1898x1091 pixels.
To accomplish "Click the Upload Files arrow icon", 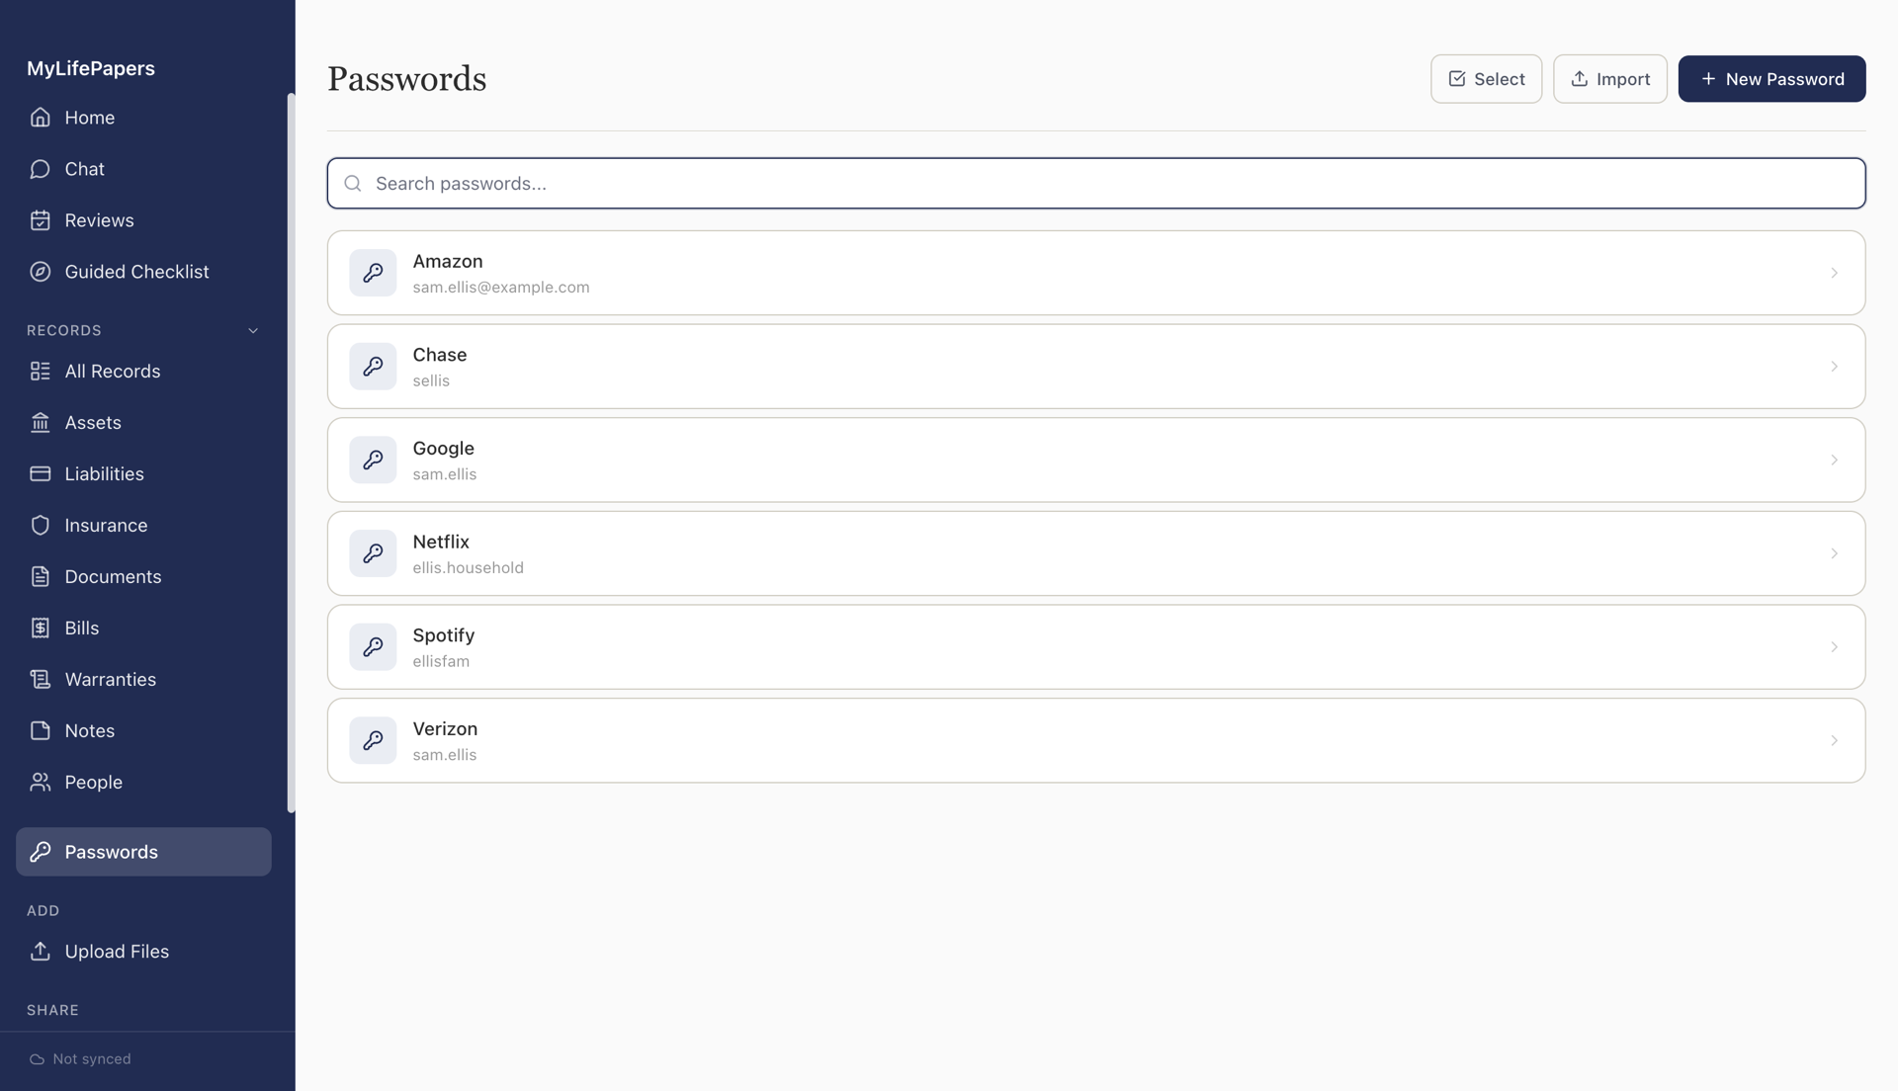I will [40, 952].
